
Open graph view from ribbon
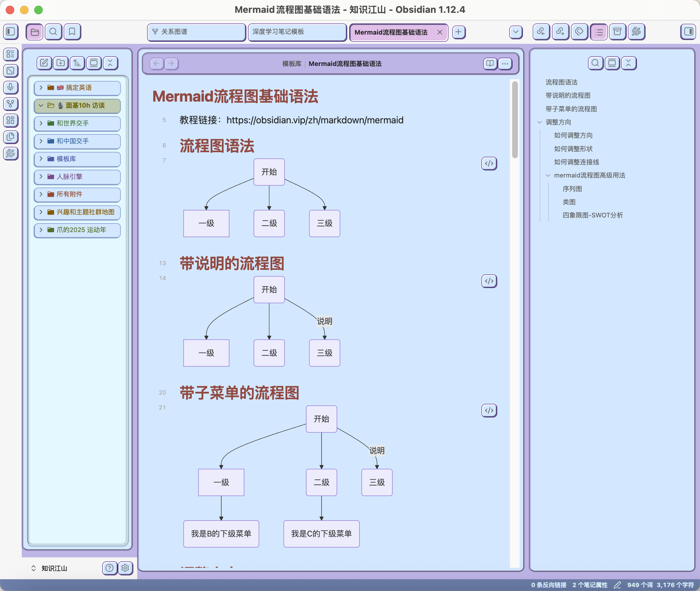(x=11, y=104)
